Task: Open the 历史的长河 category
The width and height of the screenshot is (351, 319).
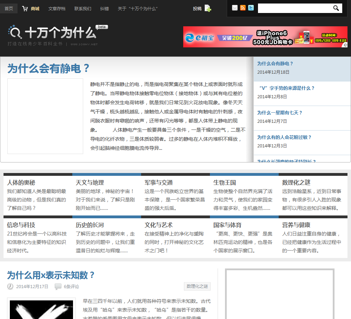Action: [x=90, y=225]
